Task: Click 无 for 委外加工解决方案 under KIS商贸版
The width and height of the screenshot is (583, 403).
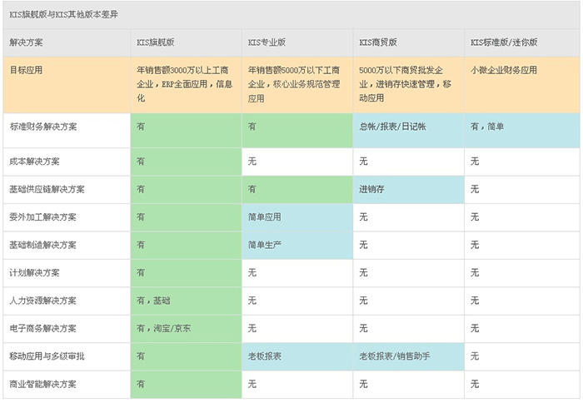Action: point(363,217)
